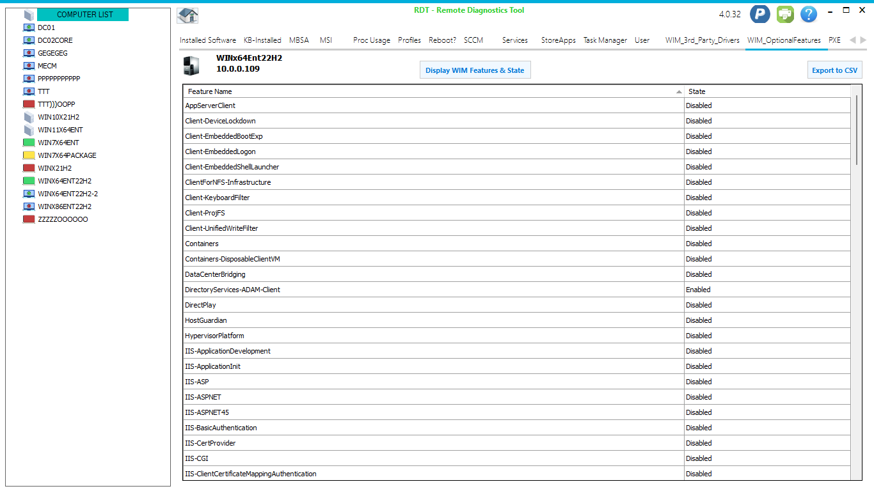
Task: Select the DirectoryServices-ADAM-Client feature row
Action: click(x=517, y=290)
